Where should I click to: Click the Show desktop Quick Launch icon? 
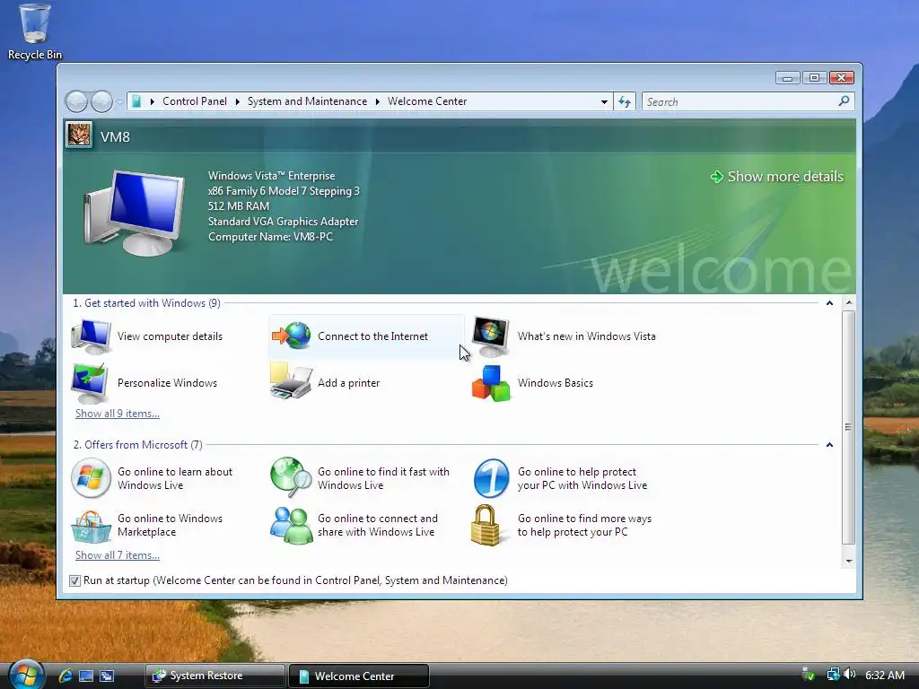click(x=86, y=676)
